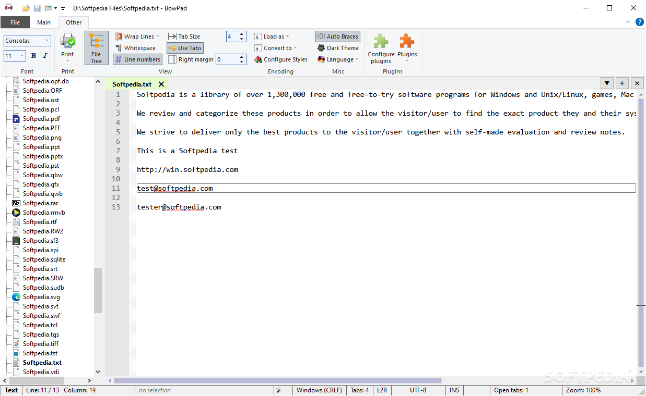Open Configure Styles
The width and height of the screenshot is (646, 396).
pyautogui.click(x=281, y=59)
